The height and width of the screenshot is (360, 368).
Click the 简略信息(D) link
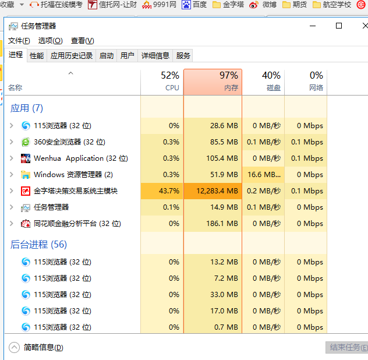coord(44,347)
